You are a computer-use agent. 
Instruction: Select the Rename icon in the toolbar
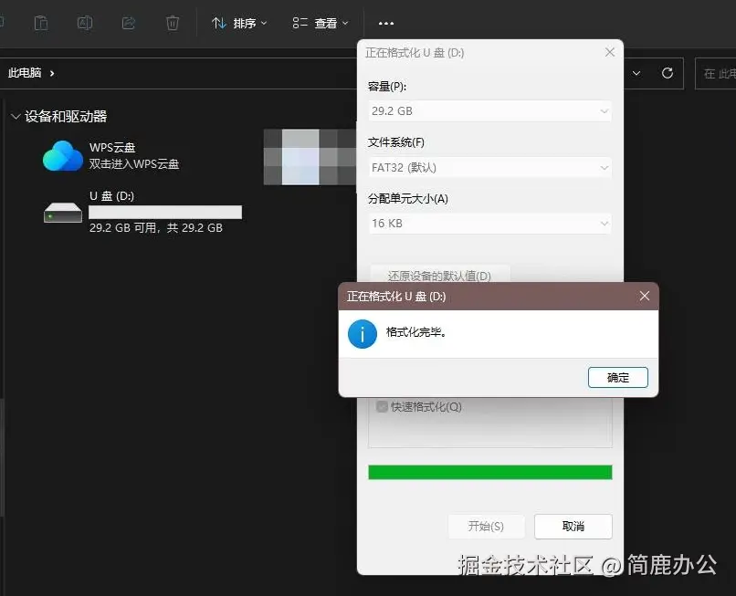point(85,23)
